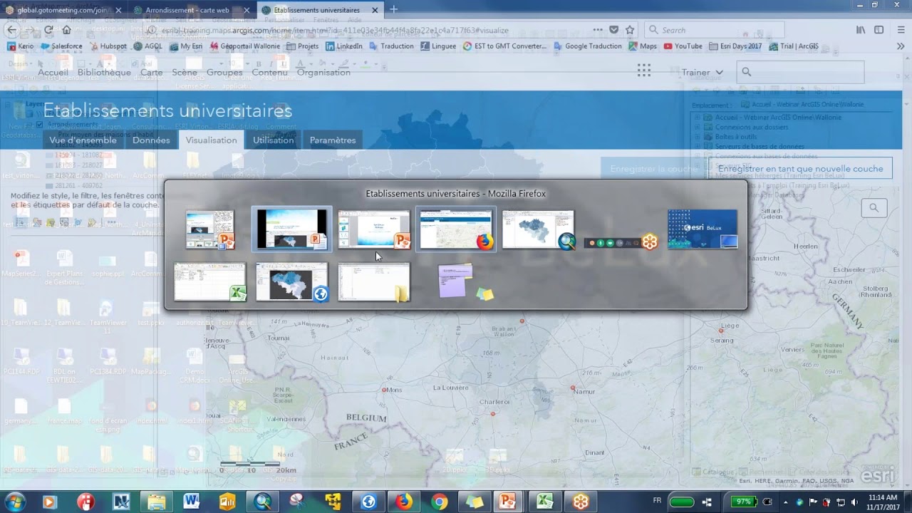Image resolution: width=912 pixels, height=513 pixels.
Task: Open the Firefox library icon
Action: click(x=861, y=30)
